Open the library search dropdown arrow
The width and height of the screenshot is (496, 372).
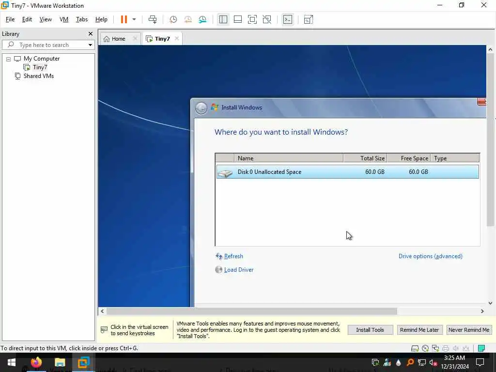click(x=90, y=45)
